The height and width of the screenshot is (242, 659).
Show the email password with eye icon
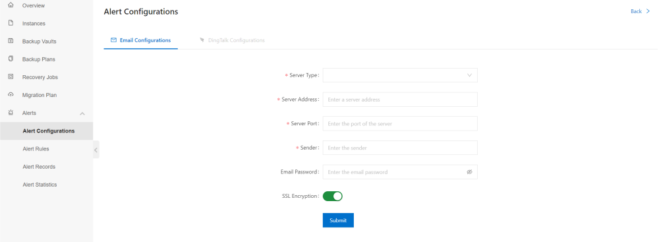point(469,171)
